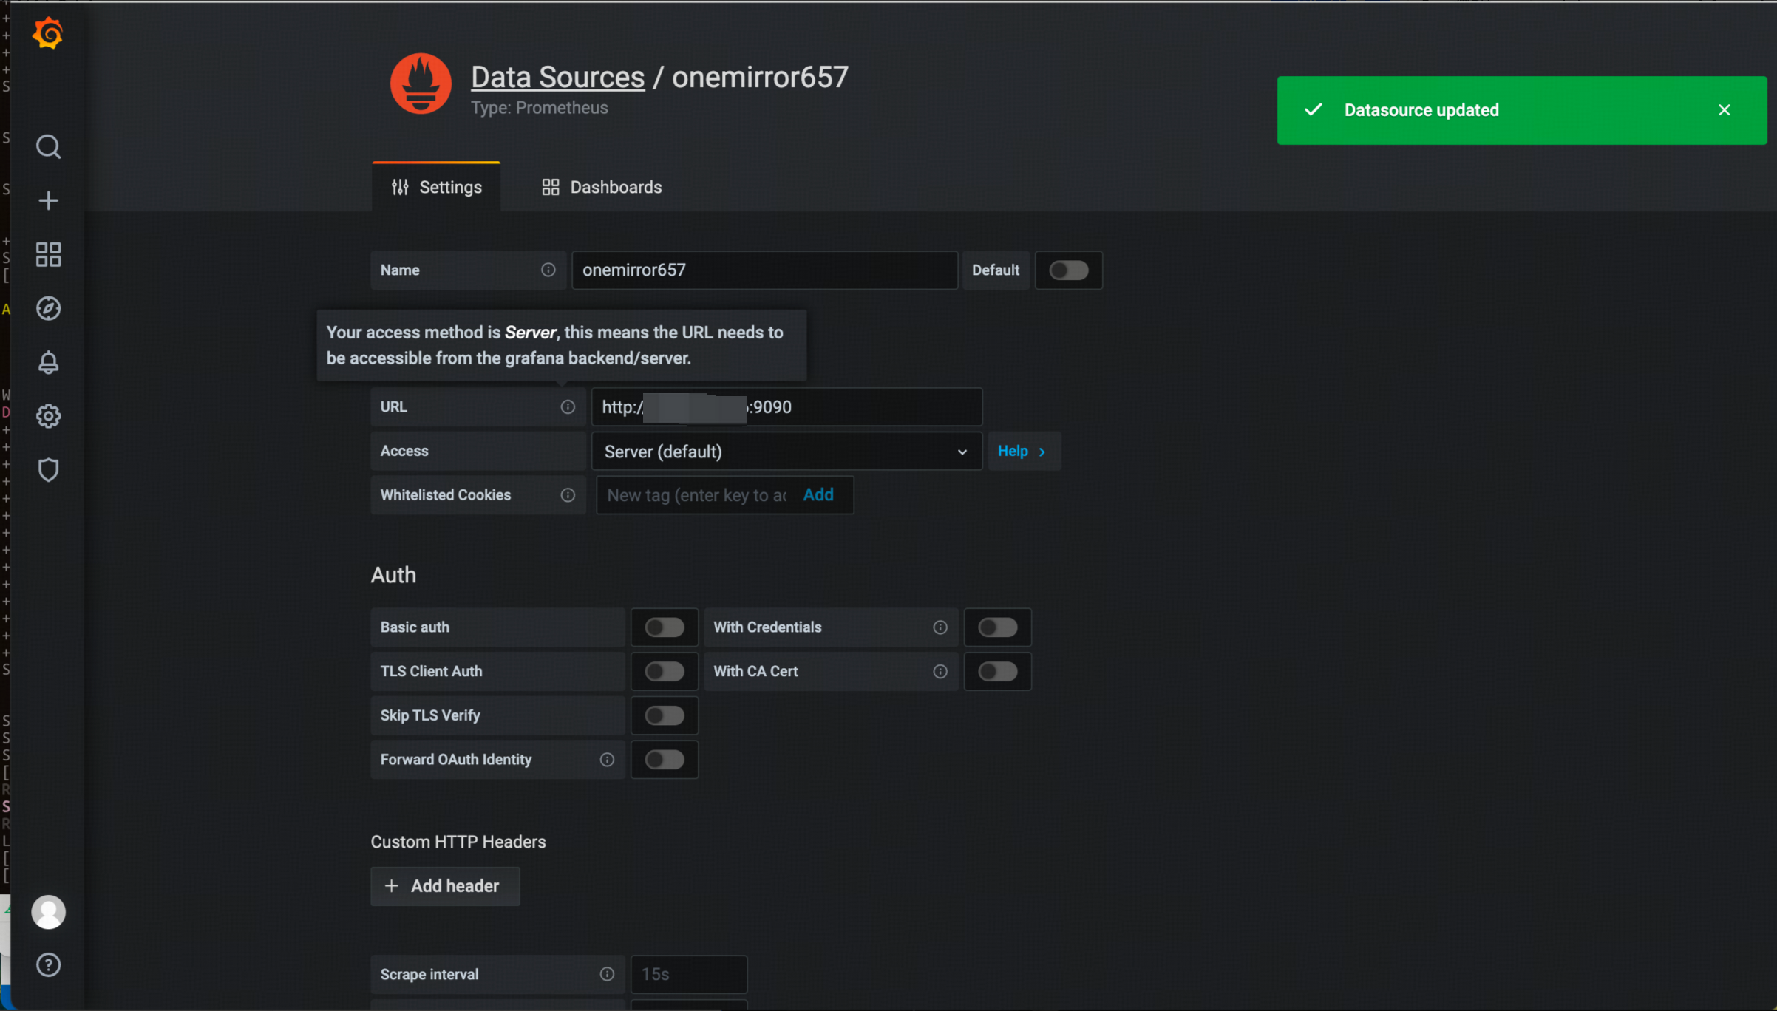Enable the TLS Client Auth switch
Screen dimensions: 1777x1011
pyautogui.click(x=665, y=672)
